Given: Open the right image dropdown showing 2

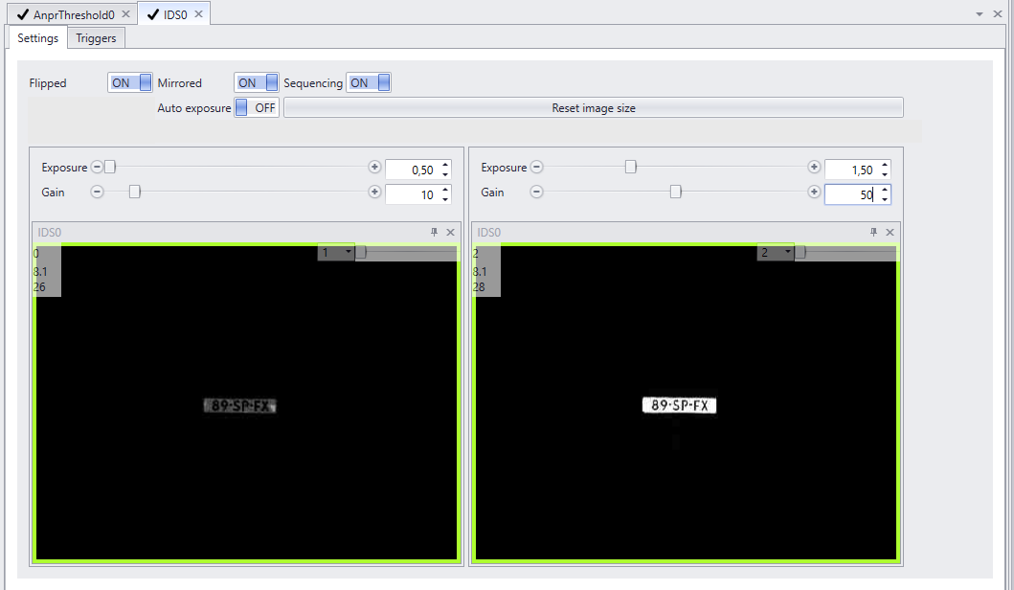Looking at the screenshot, I should pyautogui.click(x=776, y=252).
